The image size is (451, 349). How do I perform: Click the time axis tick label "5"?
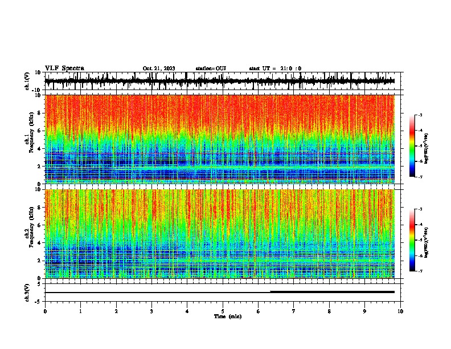click(223, 311)
